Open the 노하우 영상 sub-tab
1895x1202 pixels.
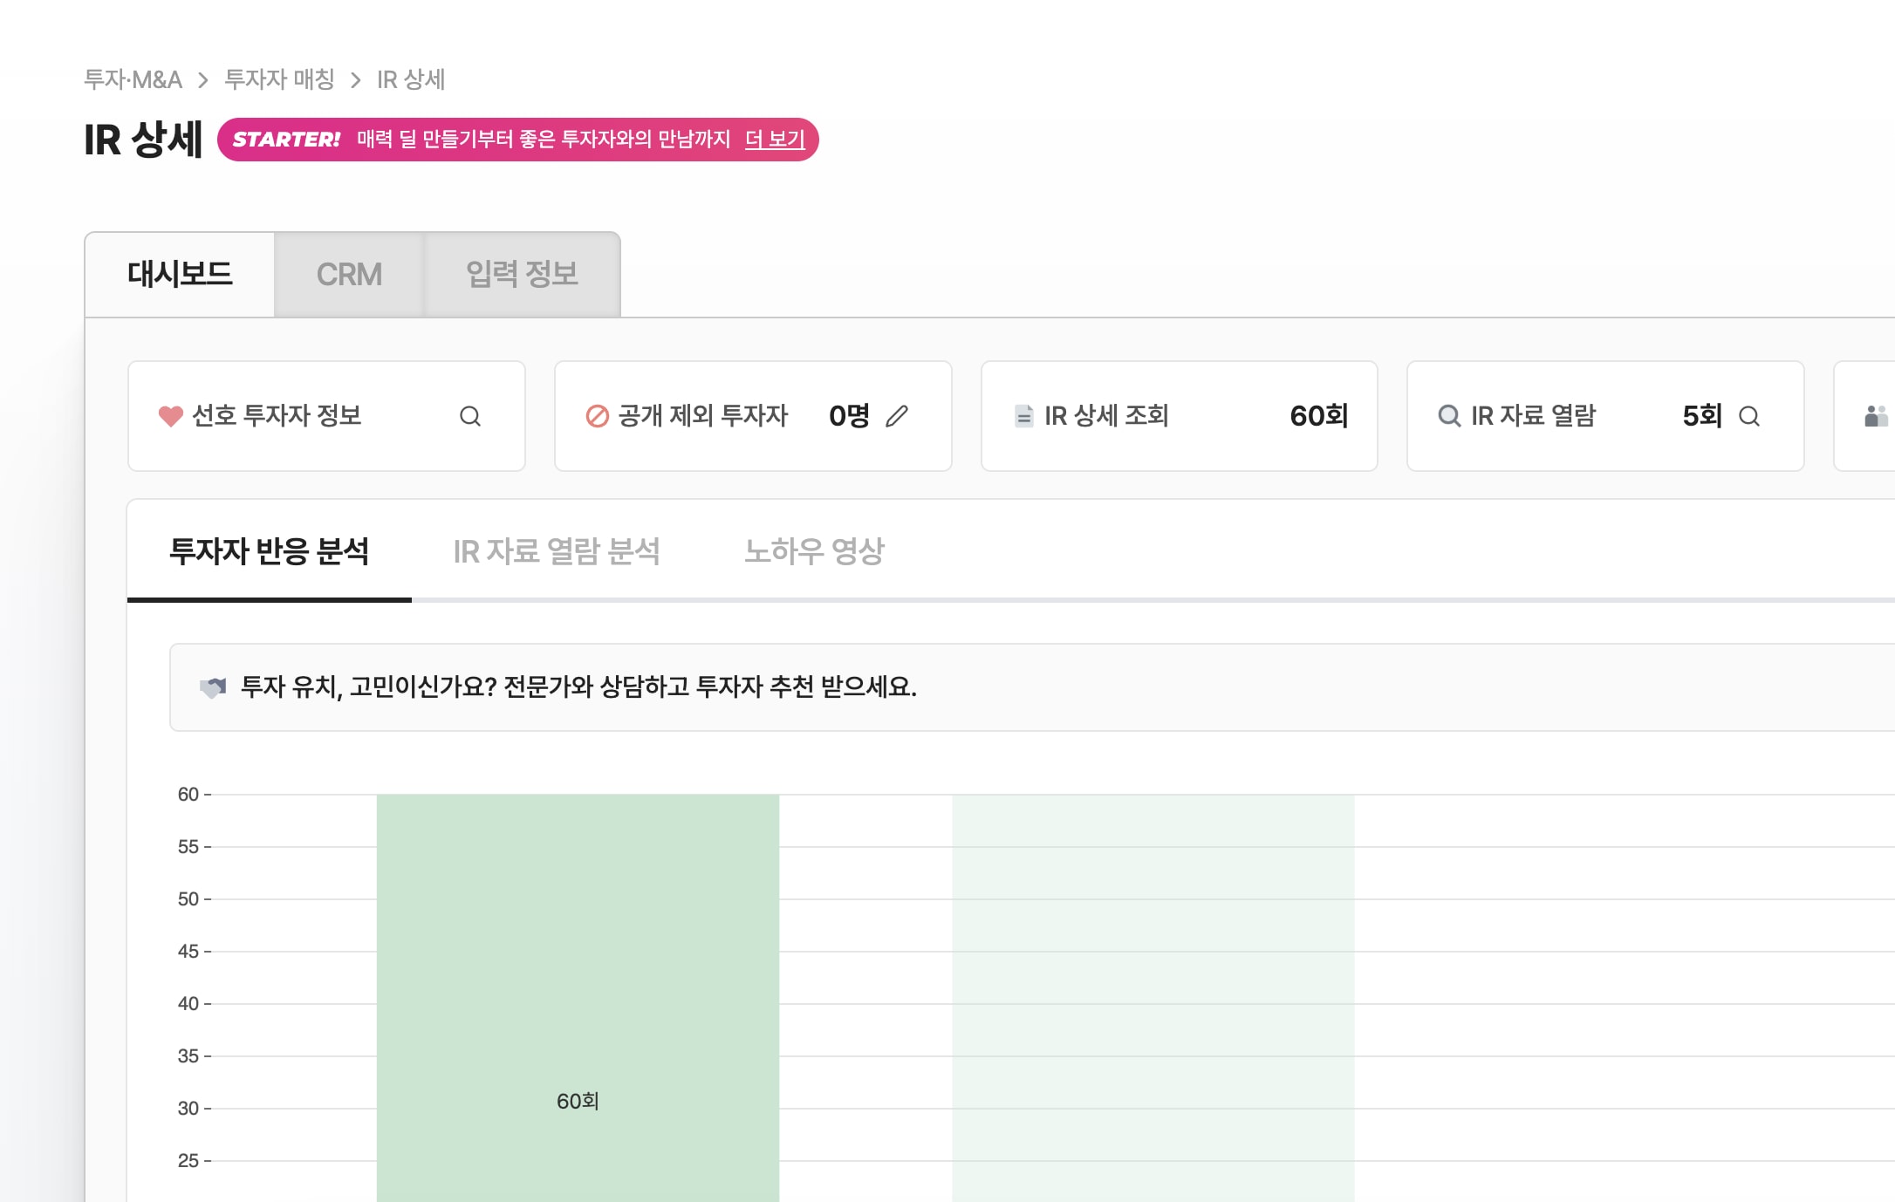[x=814, y=551]
